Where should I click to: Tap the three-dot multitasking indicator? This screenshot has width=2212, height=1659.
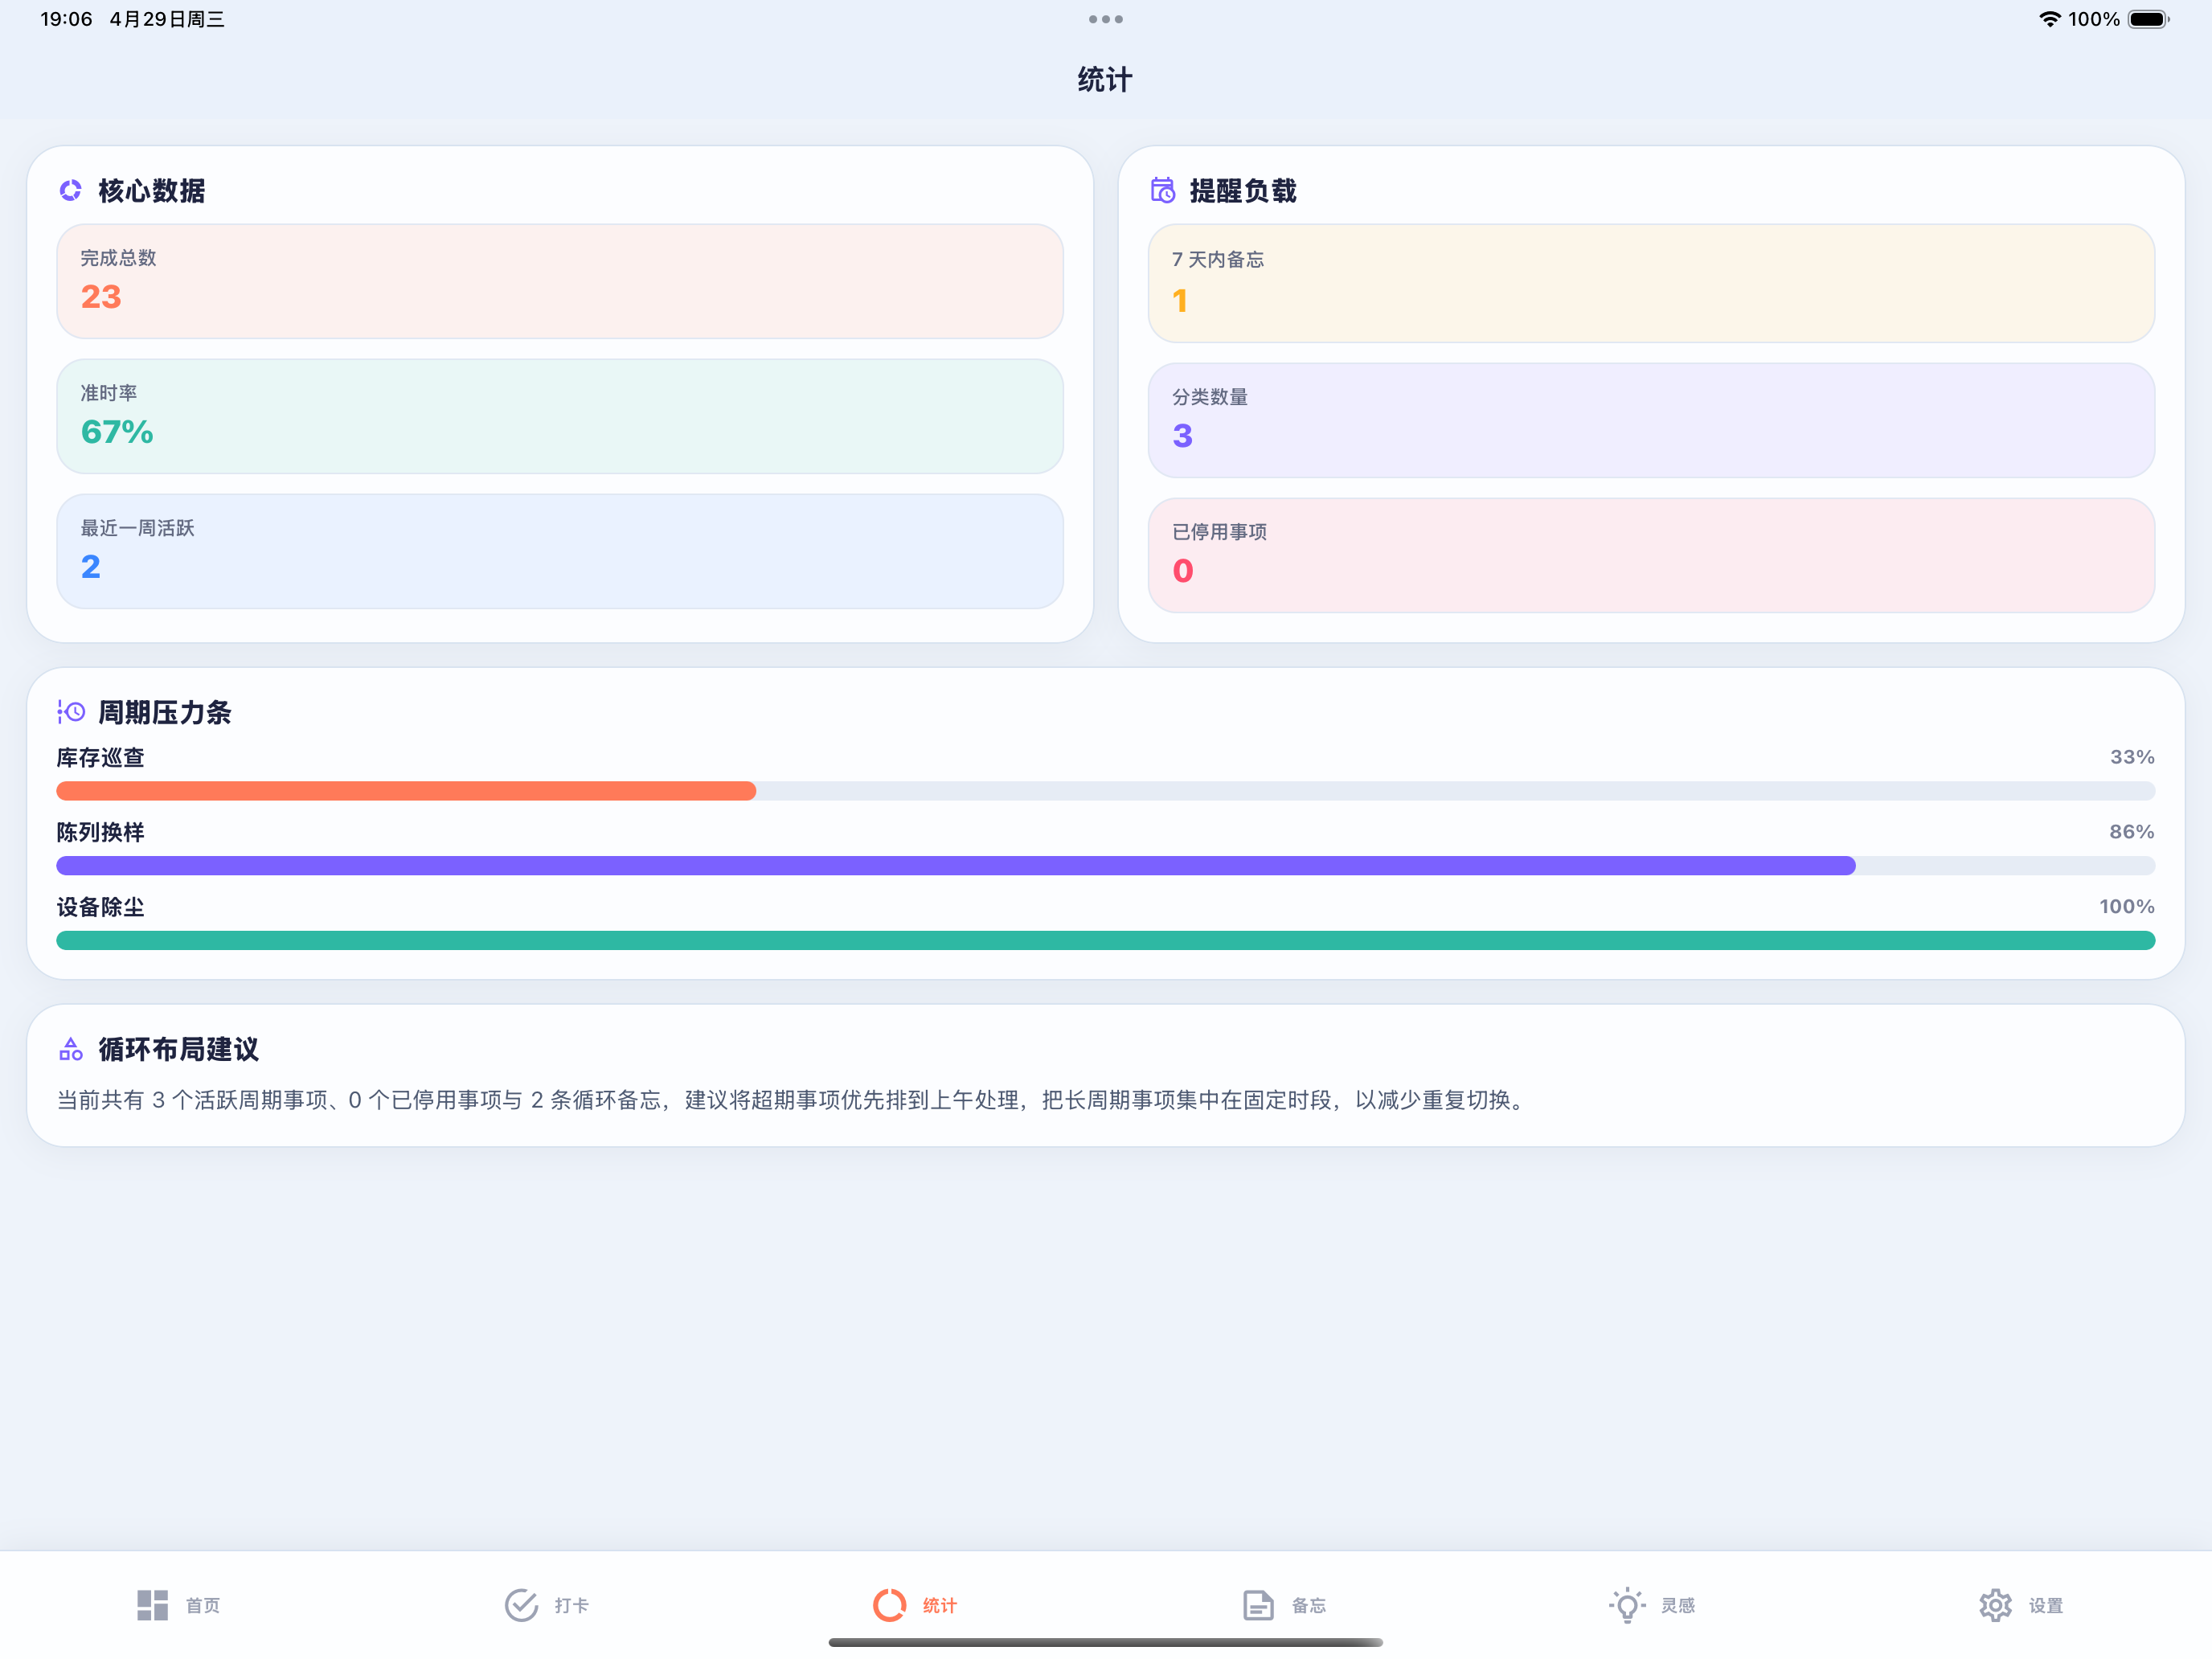coord(1106,19)
